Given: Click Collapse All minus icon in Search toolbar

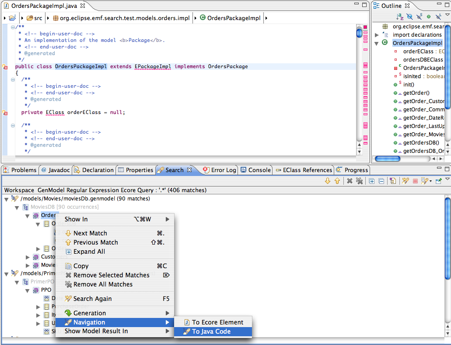Looking at the screenshot, I should (x=381, y=181).
